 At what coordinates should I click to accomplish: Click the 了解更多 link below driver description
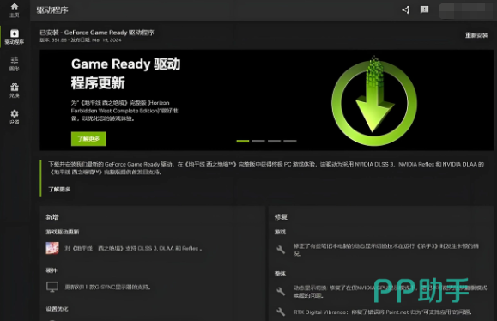[x=59, y=189]
